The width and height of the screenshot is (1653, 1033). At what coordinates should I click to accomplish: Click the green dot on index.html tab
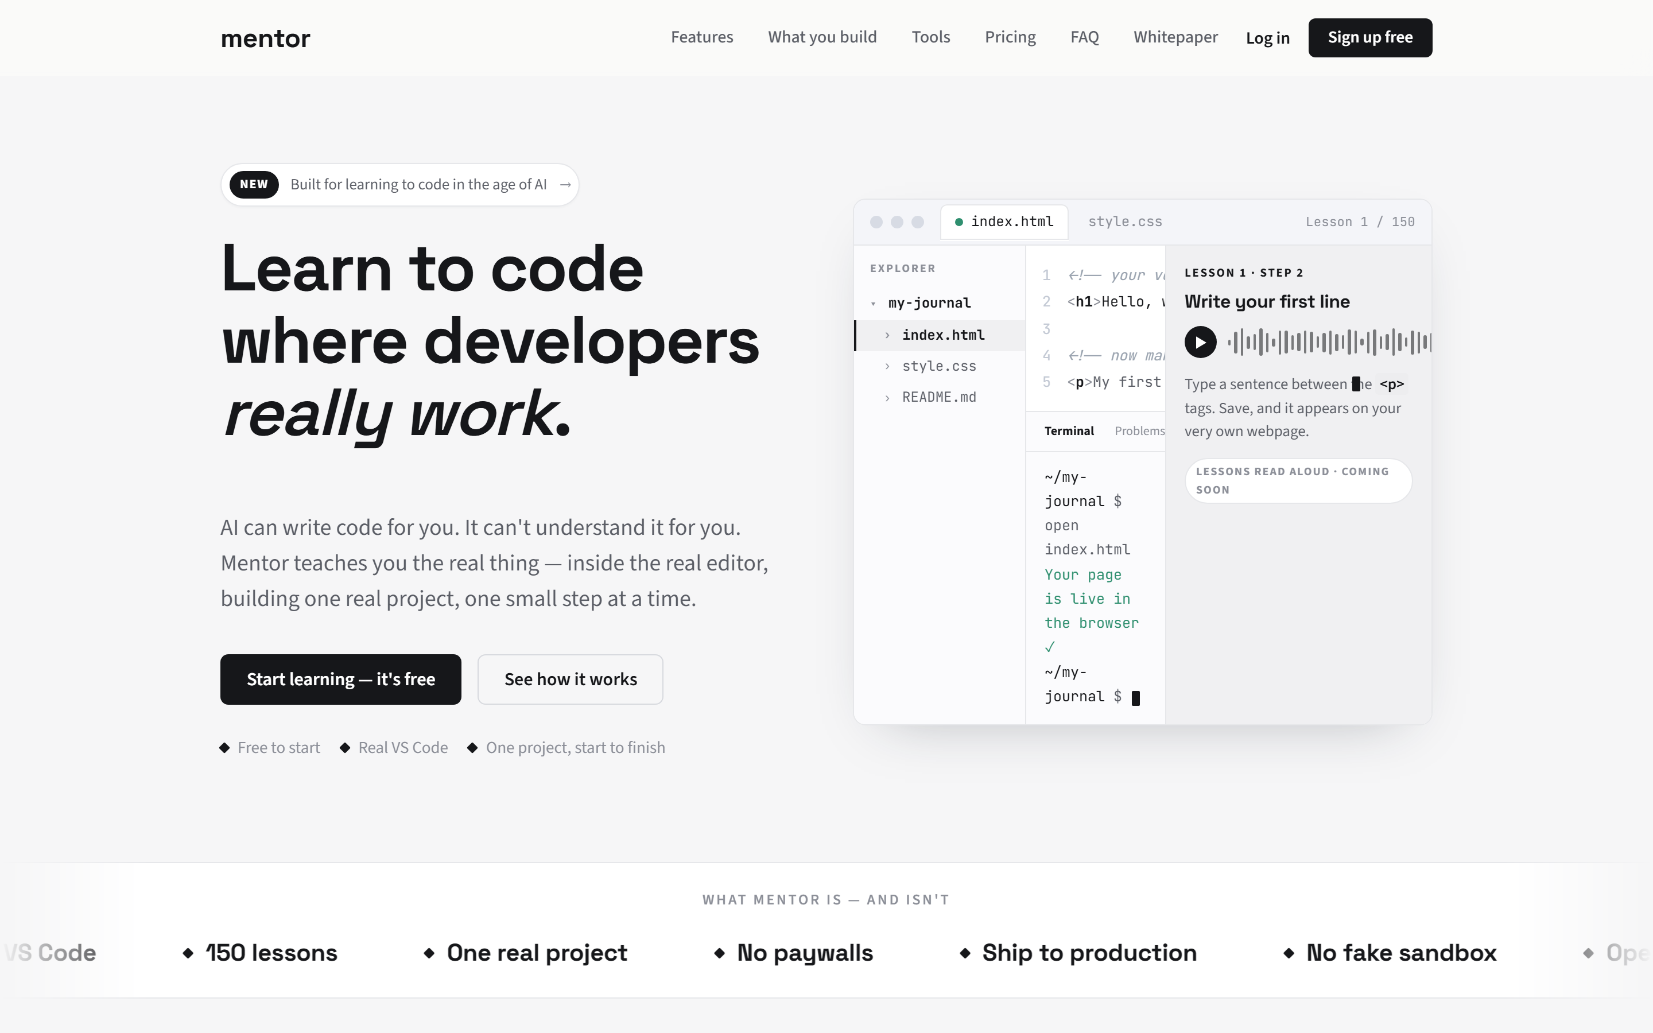click(x=959, y=222)
